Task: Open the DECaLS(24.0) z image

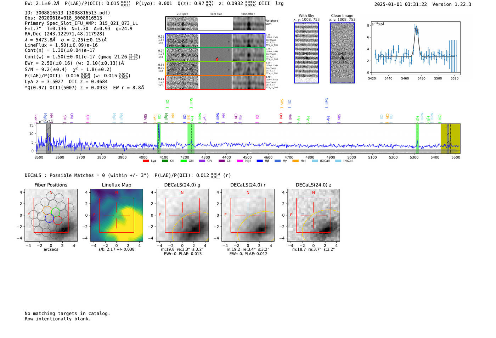Action: pyautogui.click(x=314, y=215)
